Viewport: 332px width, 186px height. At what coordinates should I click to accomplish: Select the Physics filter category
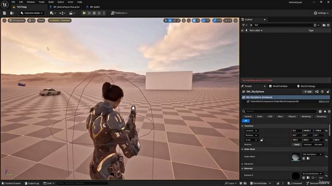[292, 116]
